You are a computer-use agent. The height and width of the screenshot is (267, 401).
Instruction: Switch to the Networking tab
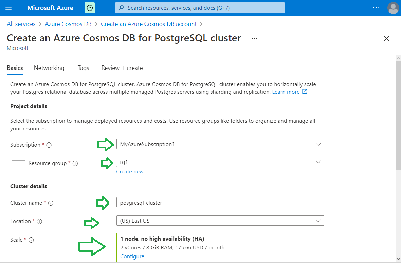[x=49, y=68]
